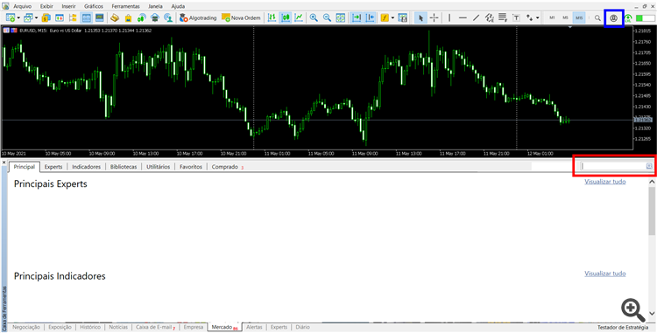Open the VPS cloud server icon
657x333 pixels.
point(154,18)
